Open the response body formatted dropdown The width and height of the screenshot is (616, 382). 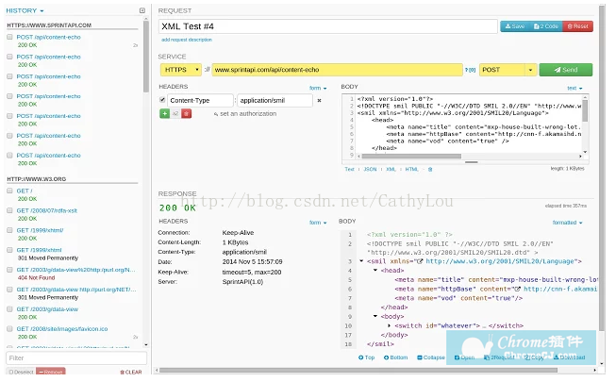click(x=567, y=223)
